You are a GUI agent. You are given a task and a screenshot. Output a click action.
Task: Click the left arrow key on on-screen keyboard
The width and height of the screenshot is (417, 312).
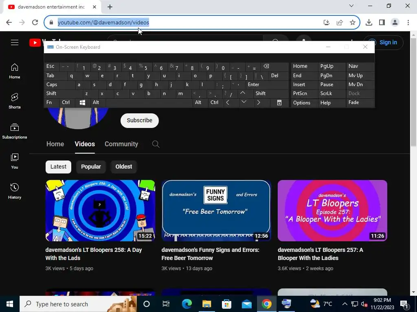tap(228, 103)
